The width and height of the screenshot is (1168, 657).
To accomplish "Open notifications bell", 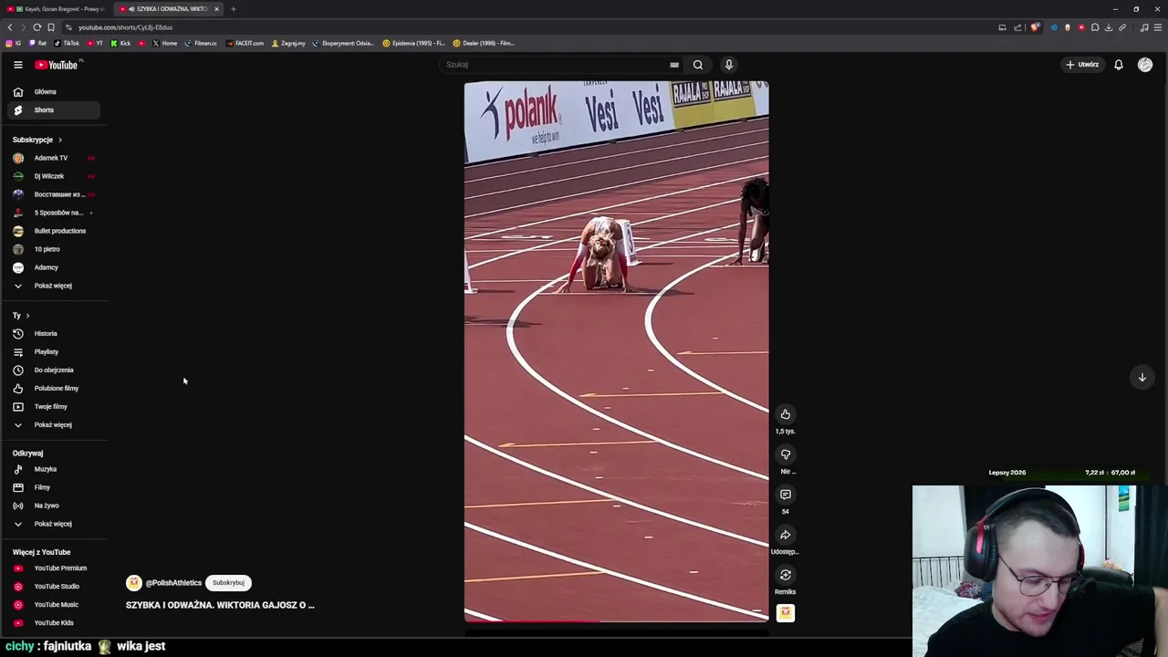I will [x=1118, y=65].
